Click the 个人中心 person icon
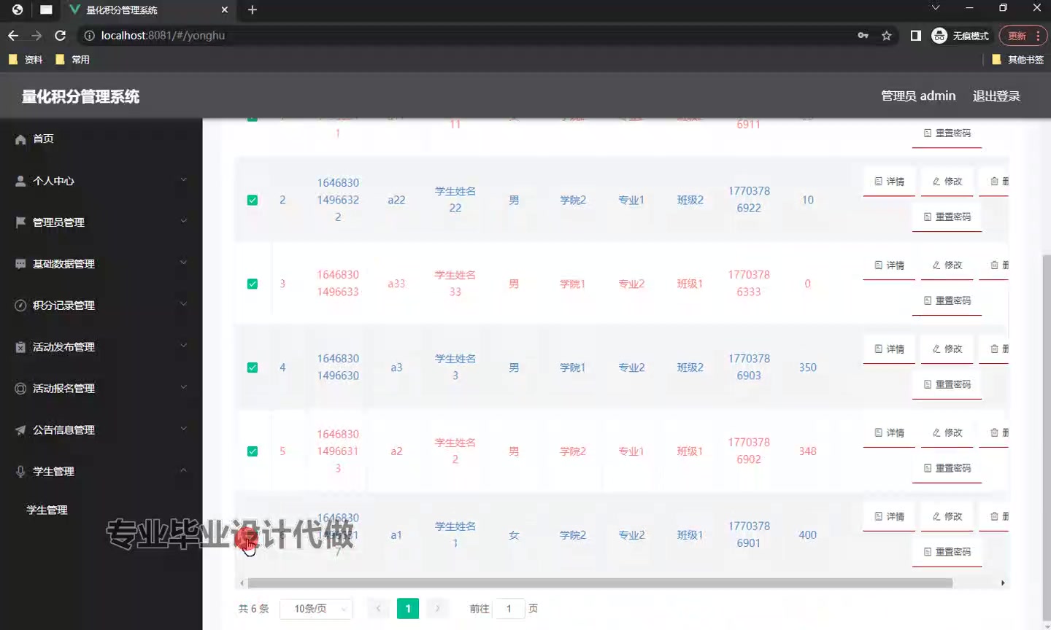Screen dimensions: 1051x630 (19, 180)
